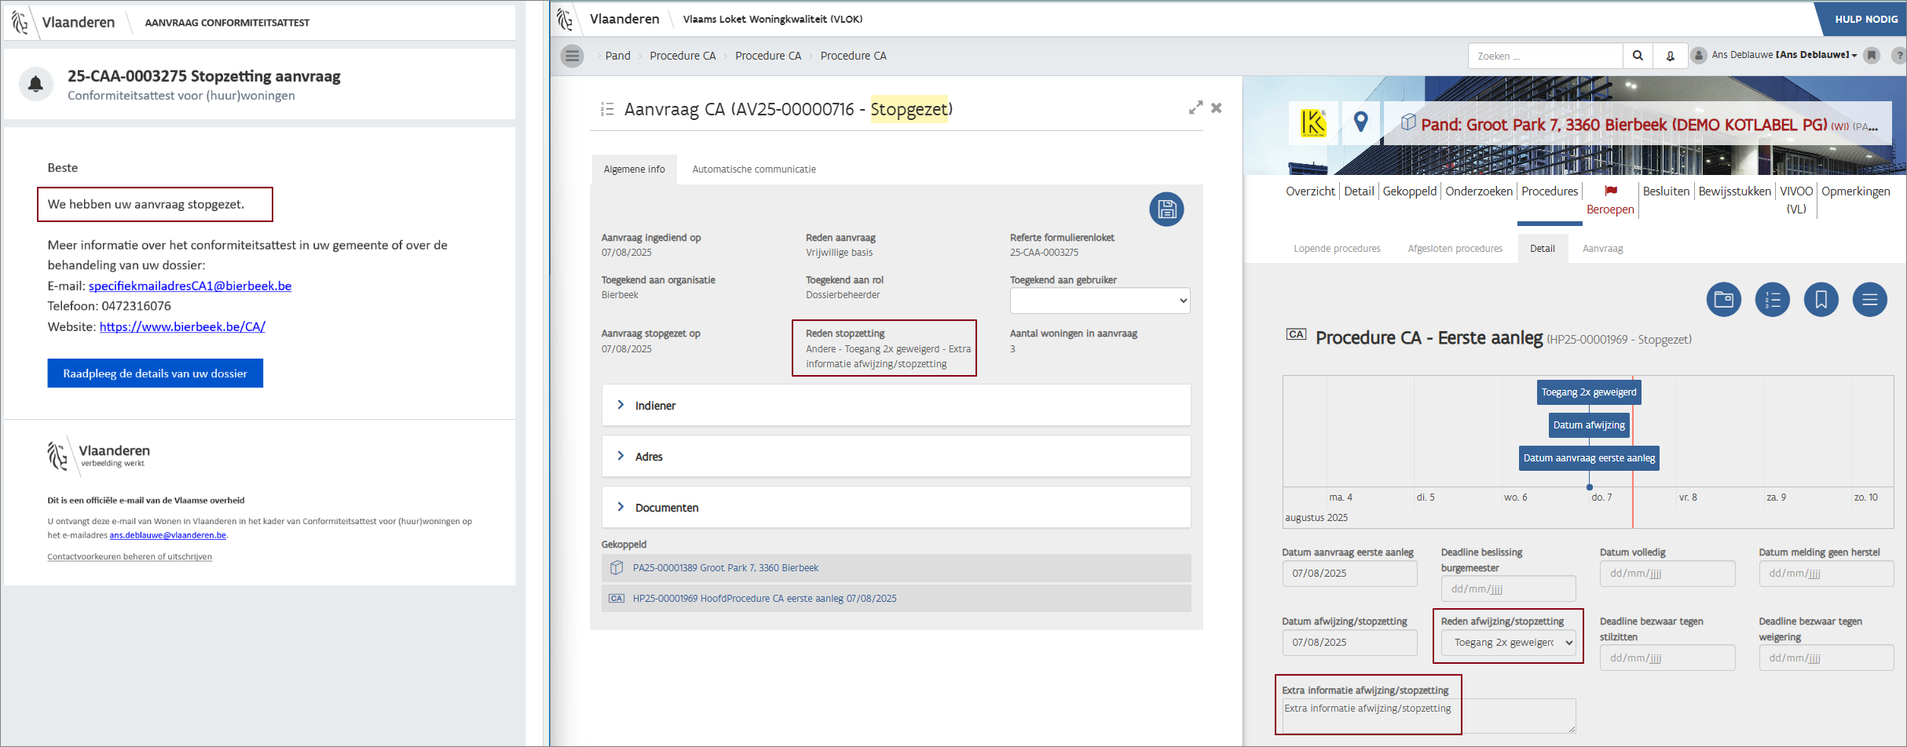Open the bierbeek.be/CA website link
Viewport: 1907px width, 747px height.
pyautogui.click(x=182, y=327)
